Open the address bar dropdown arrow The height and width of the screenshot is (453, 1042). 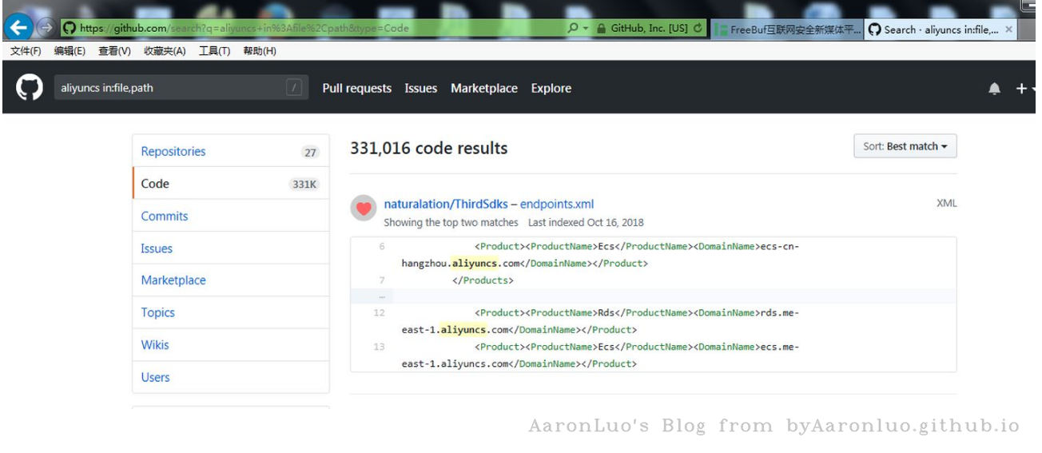(587, 28)
